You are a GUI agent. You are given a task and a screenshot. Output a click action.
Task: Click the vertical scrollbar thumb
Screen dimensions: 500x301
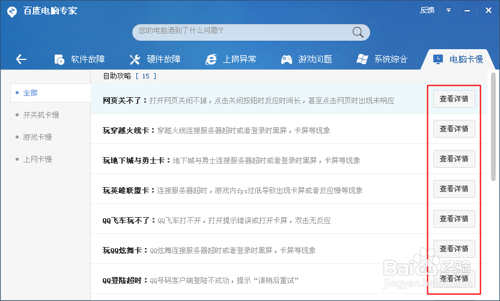coord(493,127)
